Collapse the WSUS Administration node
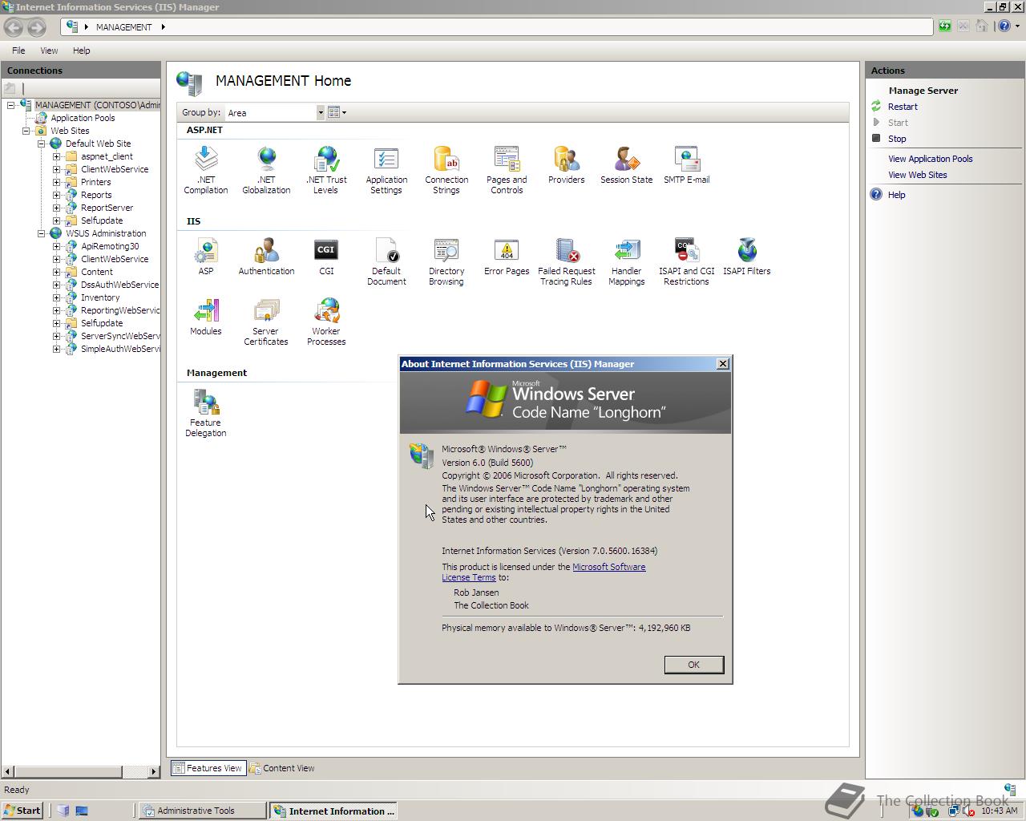The width and height of the screenshot is (1026, 821). click(x=41, y=233)
